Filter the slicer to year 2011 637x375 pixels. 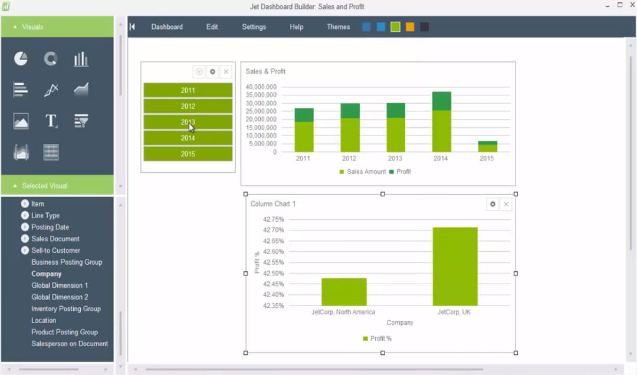pos(188,90)
